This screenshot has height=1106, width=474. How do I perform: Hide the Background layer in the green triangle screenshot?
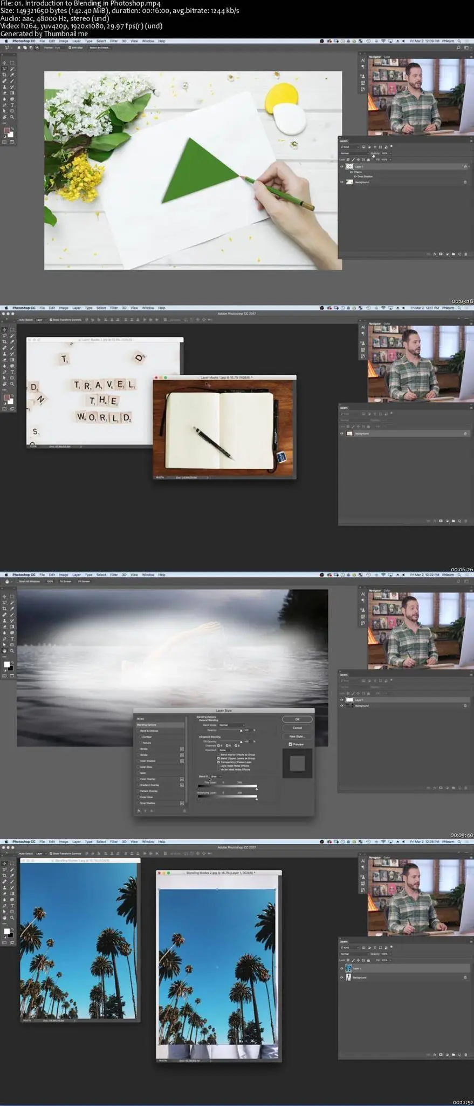pos(342,182)
